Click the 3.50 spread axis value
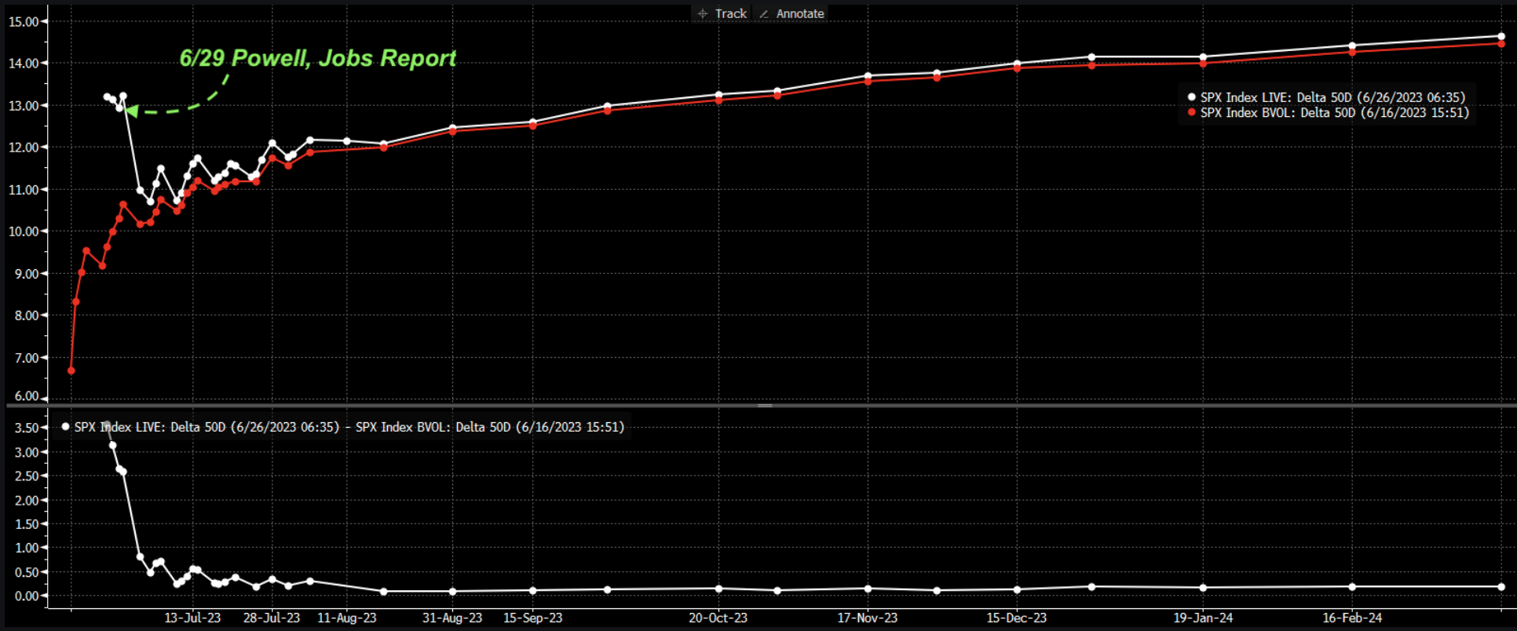 [x=27, y=428]
